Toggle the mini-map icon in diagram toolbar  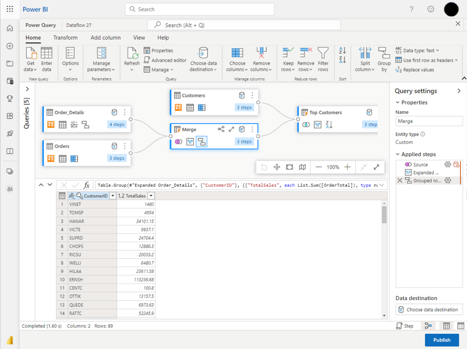pos(302,167)
